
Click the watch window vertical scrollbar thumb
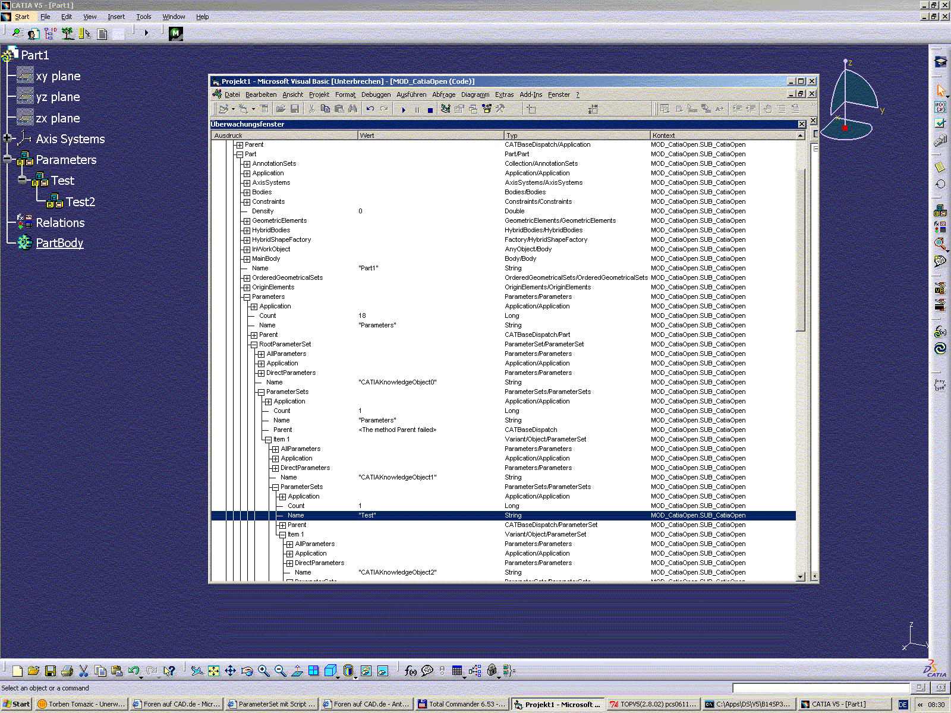[801, 250]
